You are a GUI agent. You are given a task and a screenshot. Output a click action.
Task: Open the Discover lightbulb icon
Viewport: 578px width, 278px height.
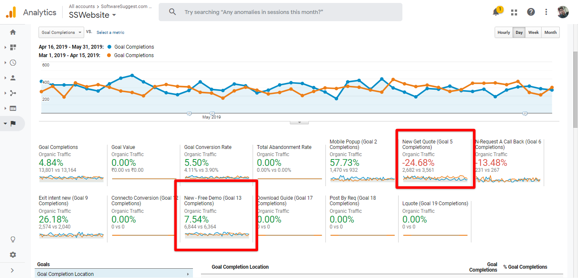(x=13, y=239)
